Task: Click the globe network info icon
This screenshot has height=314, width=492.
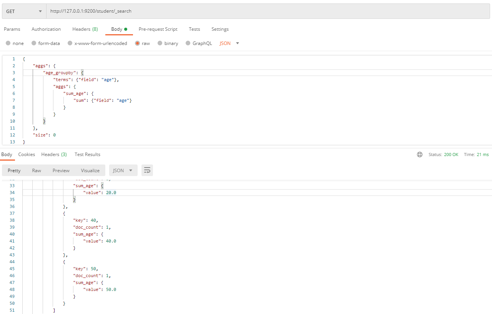Action: [420, 155]
